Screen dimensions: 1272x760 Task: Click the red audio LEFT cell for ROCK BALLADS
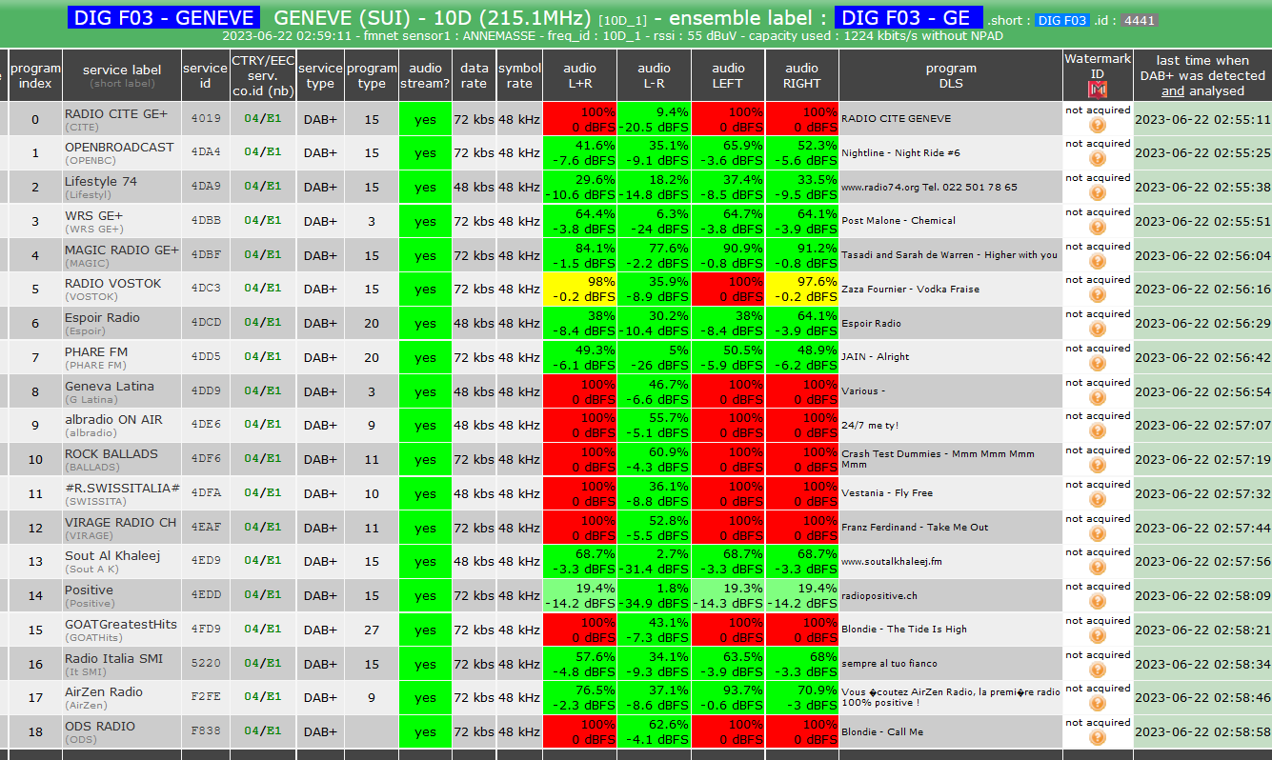tap(729, 460)
